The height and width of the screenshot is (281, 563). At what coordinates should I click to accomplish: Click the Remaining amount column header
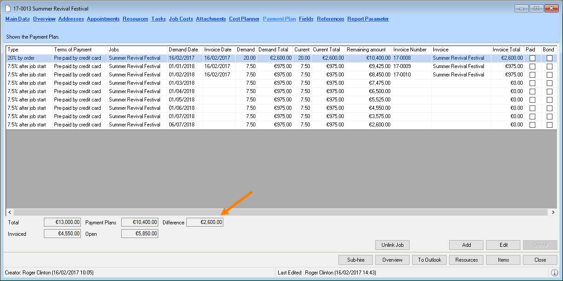click(x=366, y=50)
